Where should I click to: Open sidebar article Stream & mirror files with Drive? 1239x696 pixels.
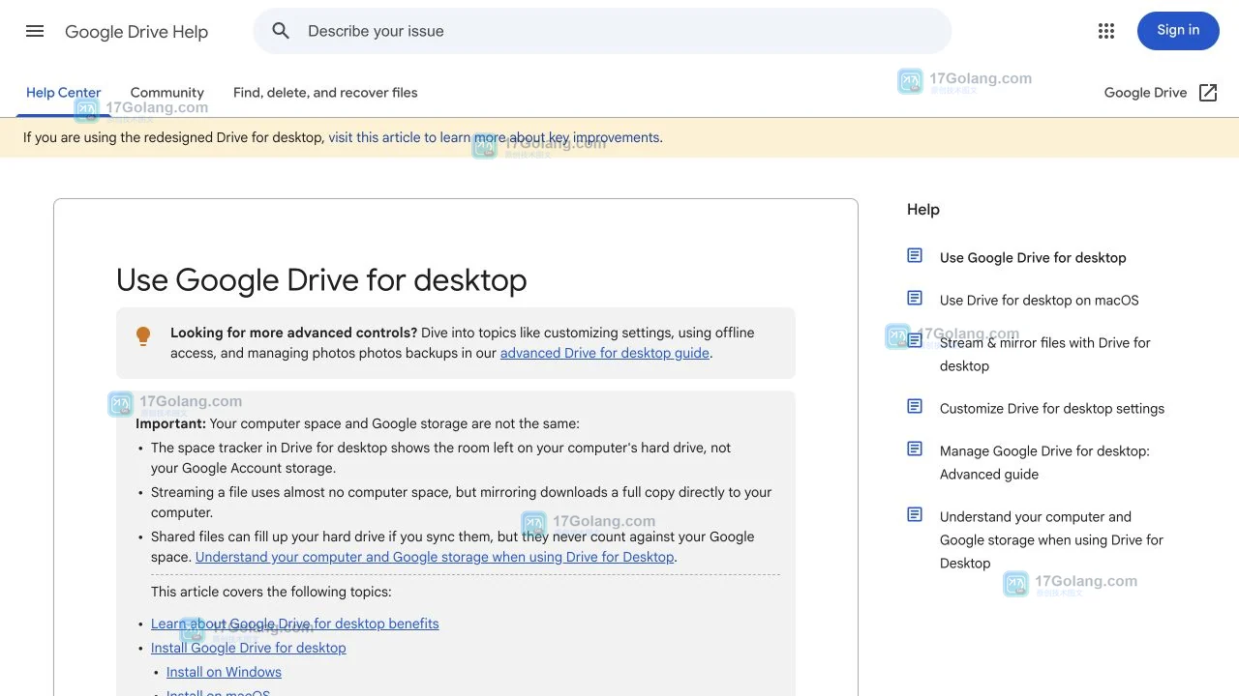pos(1045,354)
